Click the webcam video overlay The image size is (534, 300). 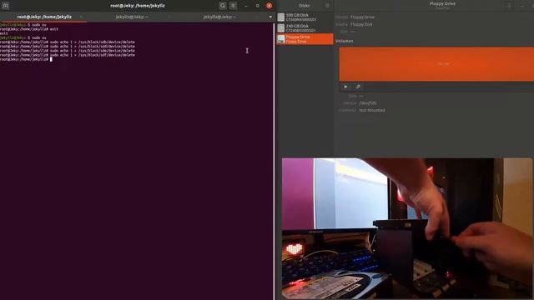pos(406,228)
